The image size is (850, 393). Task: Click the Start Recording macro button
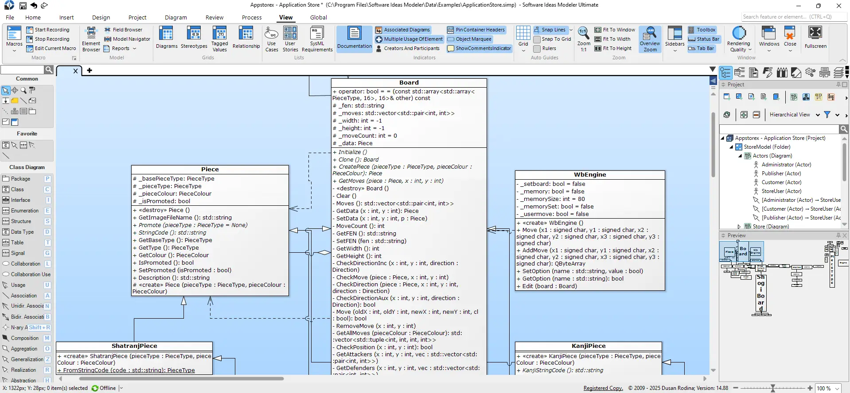click(48, 30)
